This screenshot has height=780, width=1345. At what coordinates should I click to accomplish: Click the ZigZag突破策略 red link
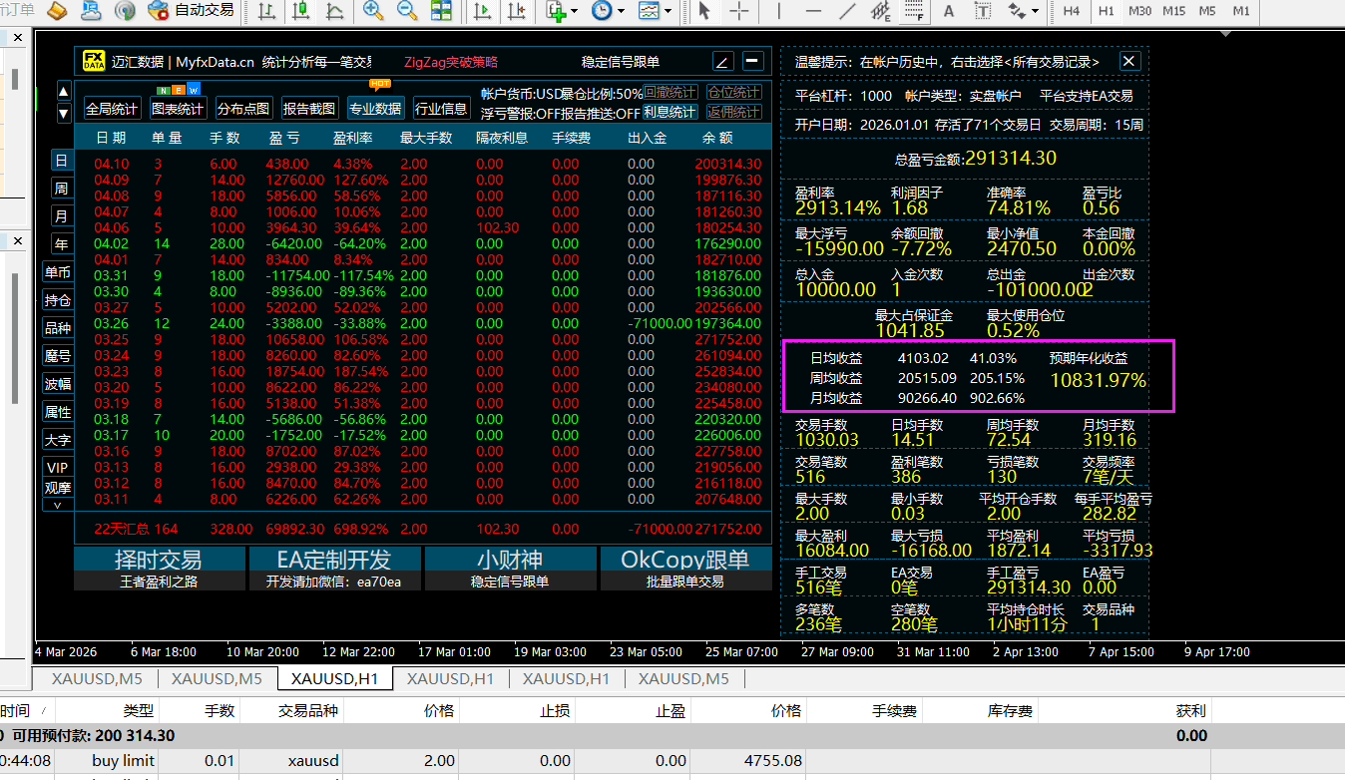pos(451,62)
